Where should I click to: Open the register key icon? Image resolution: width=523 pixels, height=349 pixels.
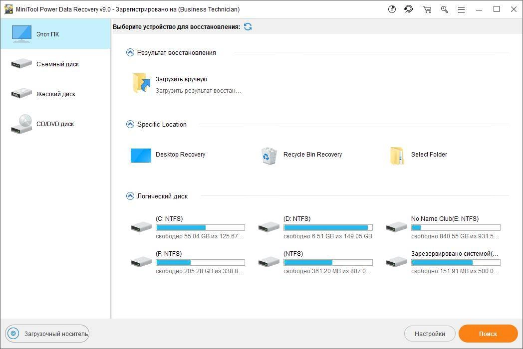[x=444, y=9]
